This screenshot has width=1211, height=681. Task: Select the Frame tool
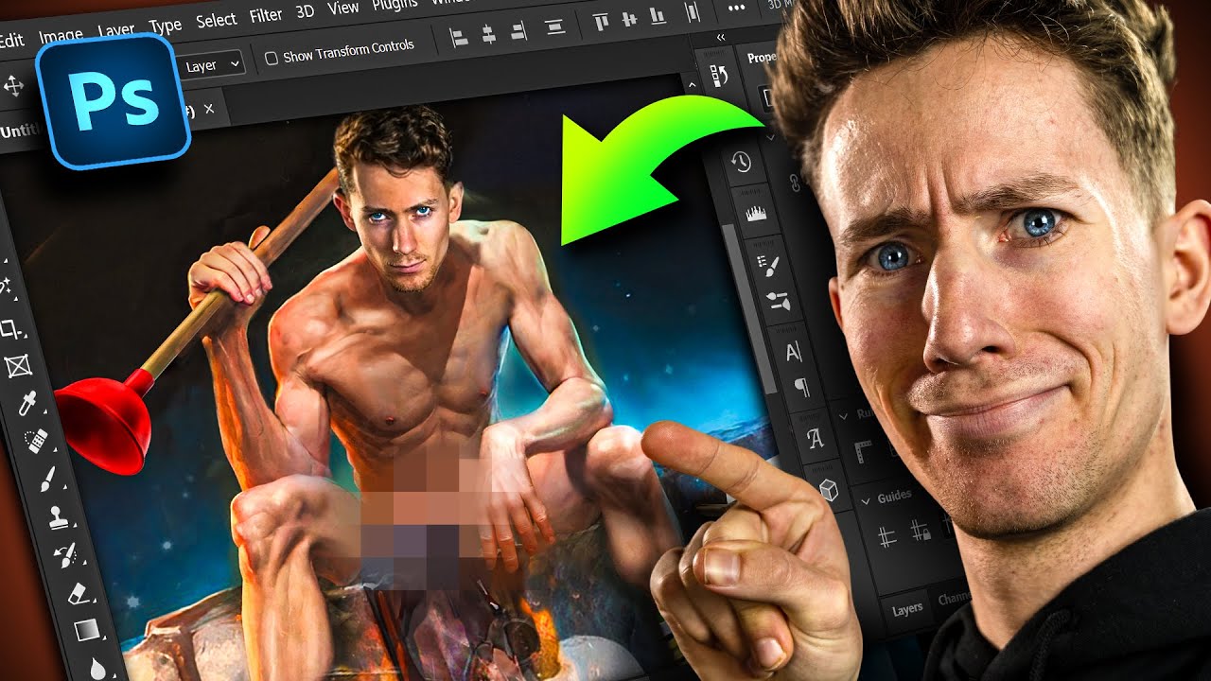click(x=19, y=365)
